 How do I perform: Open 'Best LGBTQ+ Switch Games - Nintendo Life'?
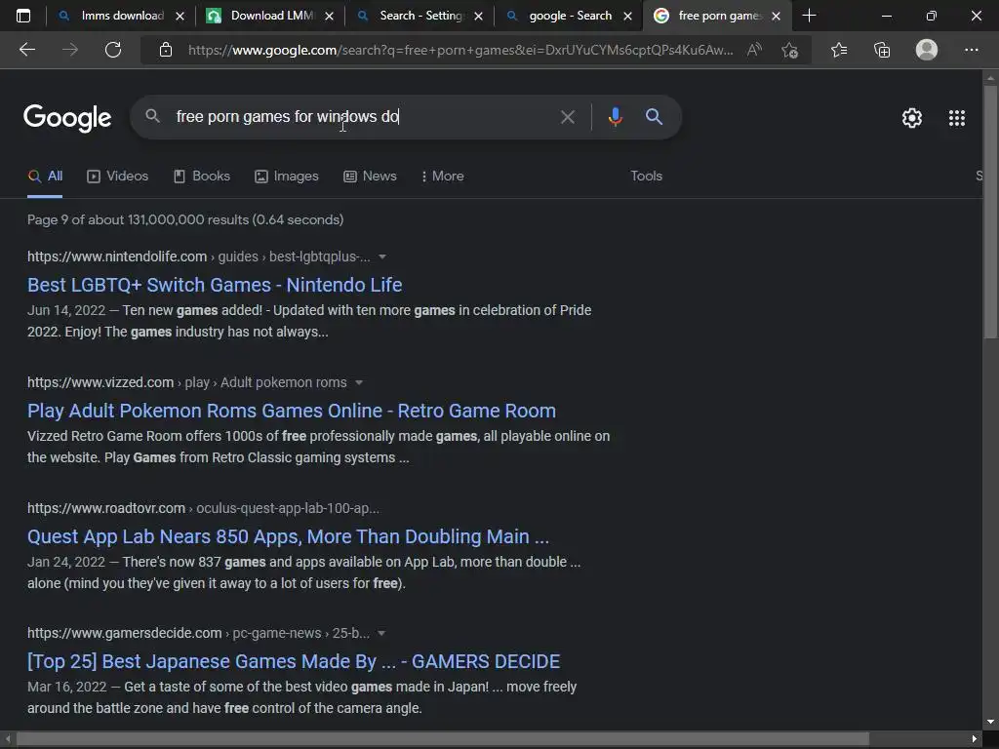pos(215,285)
